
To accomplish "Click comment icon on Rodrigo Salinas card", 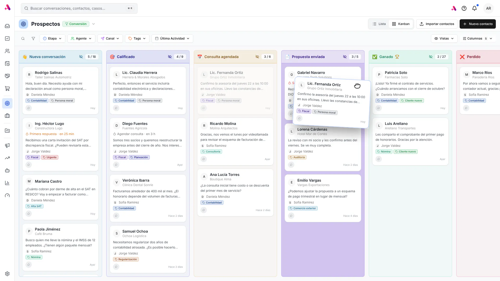I will [x=29, y=108].
